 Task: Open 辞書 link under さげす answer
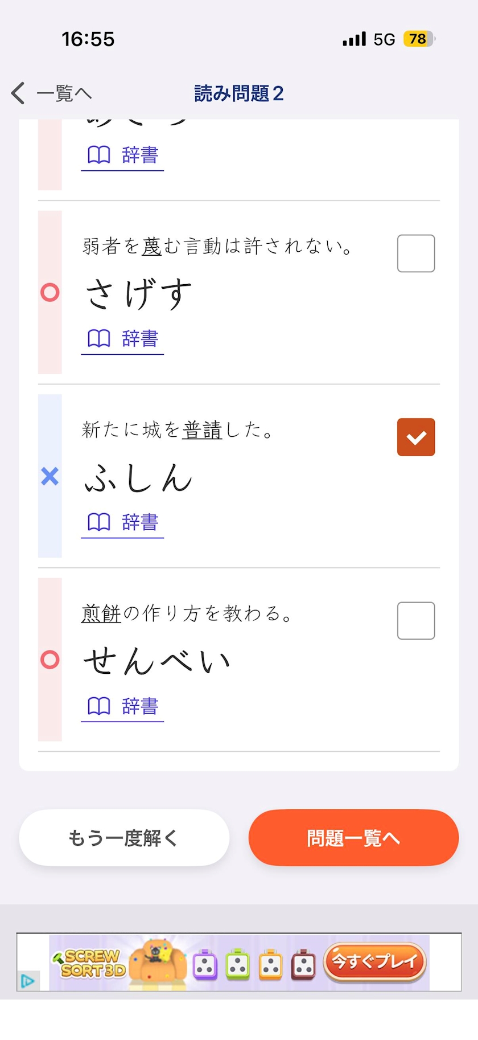[139, 339]
